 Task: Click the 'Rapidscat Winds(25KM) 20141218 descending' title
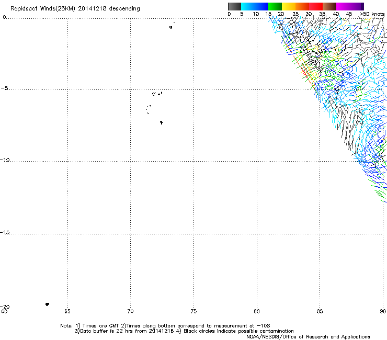[x=75, y=9]
